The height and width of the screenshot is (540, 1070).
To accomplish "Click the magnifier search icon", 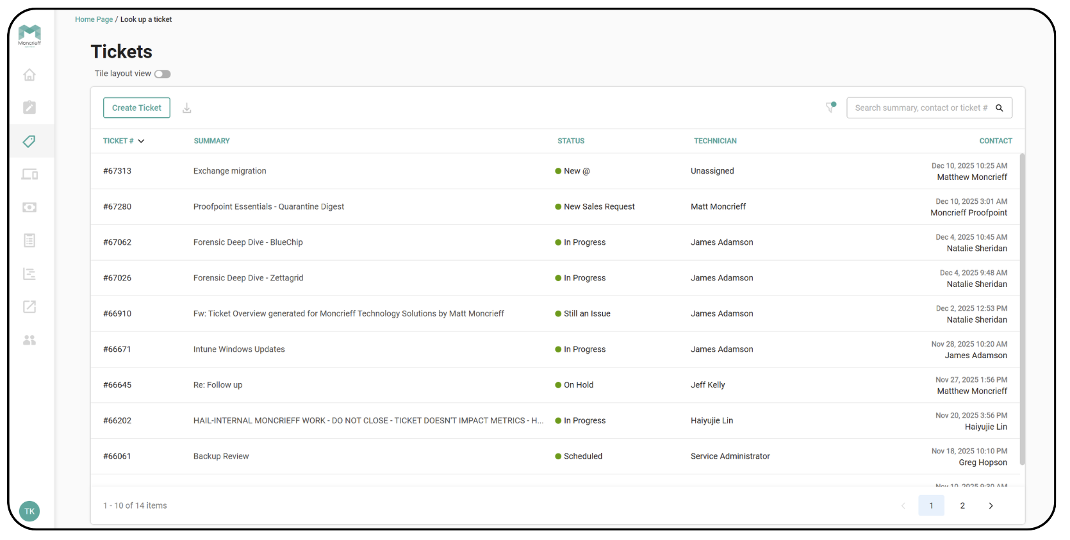I will click(1000, 108).
